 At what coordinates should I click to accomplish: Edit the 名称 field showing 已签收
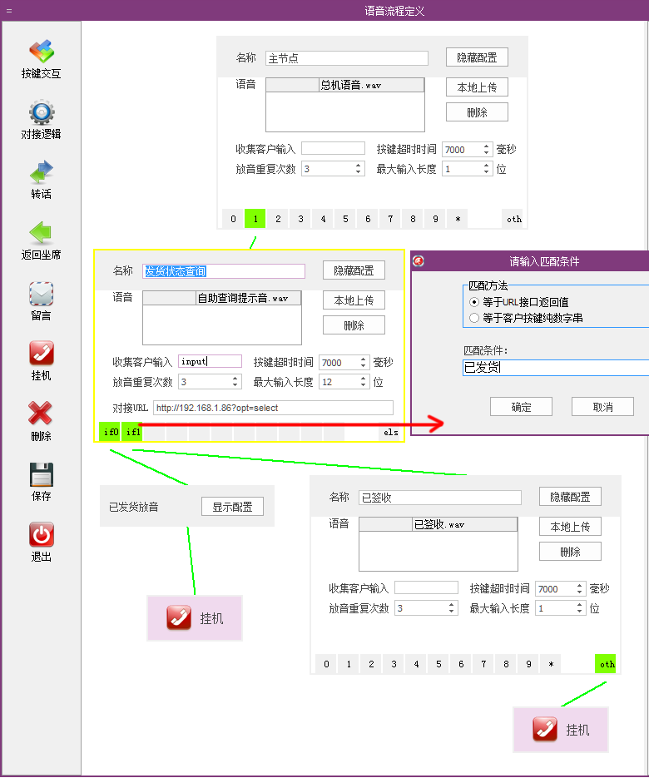click(440, 498)
